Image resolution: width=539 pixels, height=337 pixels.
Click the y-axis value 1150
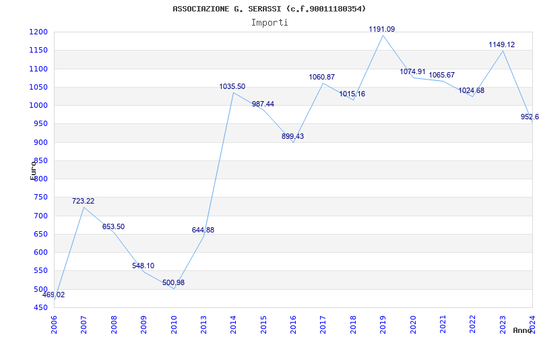[x=38, y=51]
